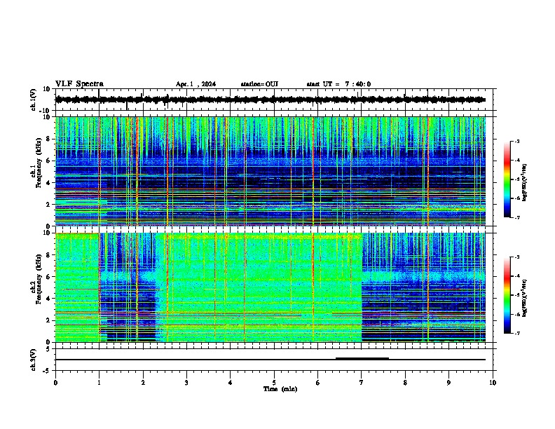This screenshot has height=429, width=555.
Task: Click the "Time (min)" x-axis label
Action: pos(280,389)
